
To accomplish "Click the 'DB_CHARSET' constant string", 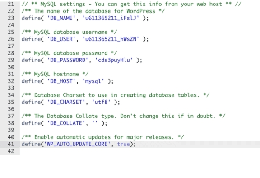I will coord(66,102).
